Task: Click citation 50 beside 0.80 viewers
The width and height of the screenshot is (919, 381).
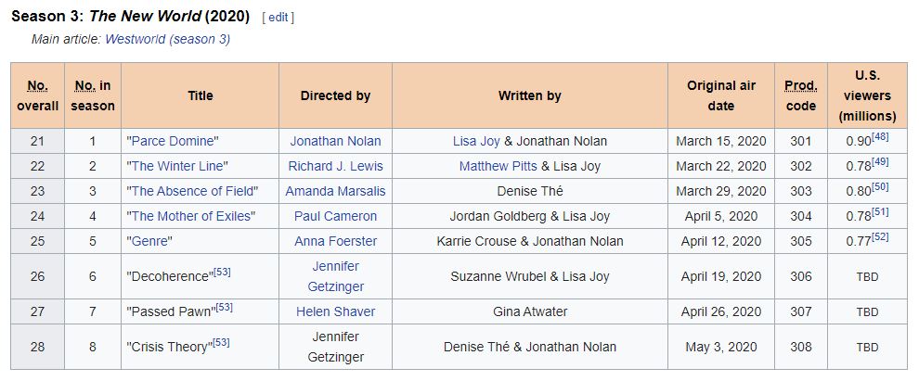Action: [881, 187]
